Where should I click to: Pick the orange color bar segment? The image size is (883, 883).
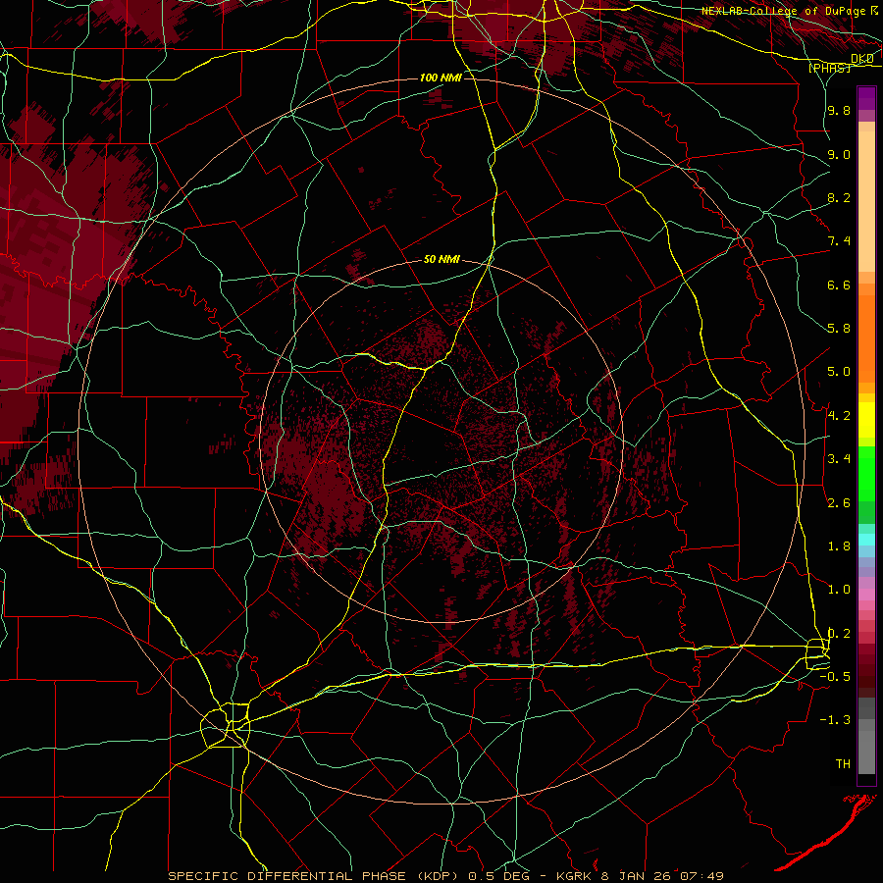tap(866, 339)
